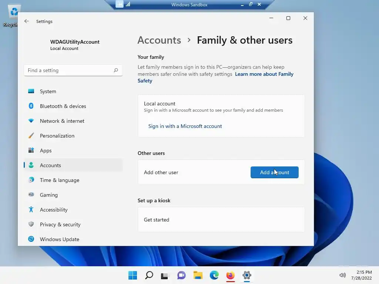Open Personalization settings
The height and width of the screenshot is (284, 379).
click(73, 136)
